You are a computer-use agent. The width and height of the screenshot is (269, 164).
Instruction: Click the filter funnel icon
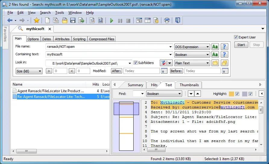[x=163, y=63]
